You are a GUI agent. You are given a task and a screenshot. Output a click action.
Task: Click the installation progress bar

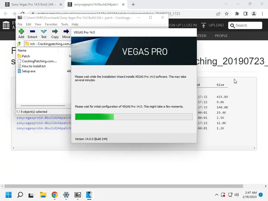point(134,117)
